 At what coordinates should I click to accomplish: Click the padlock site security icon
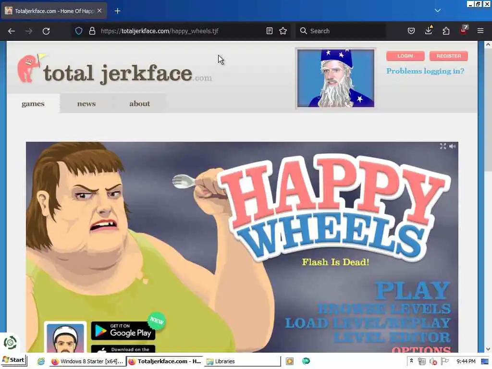[x=92, y=31]
